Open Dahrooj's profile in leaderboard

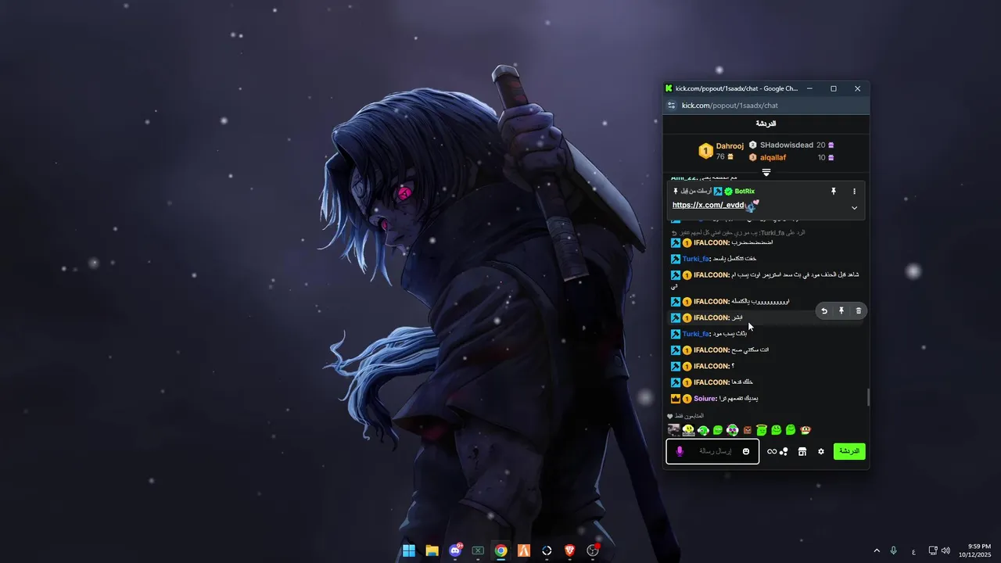(x=730, y=145)
